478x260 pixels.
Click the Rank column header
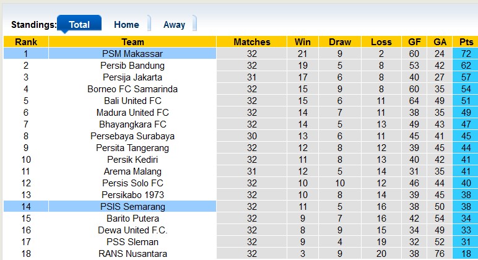[x=26, y=42]
